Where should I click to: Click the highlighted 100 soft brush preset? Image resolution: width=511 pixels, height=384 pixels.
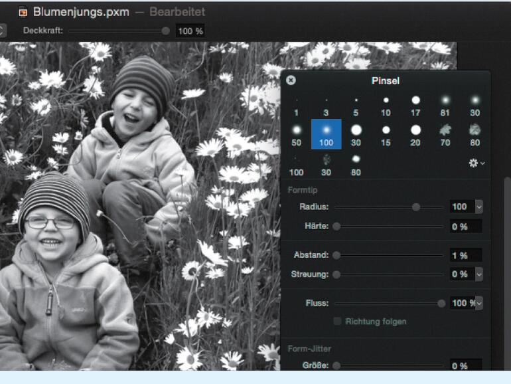[x=327, y=134]
